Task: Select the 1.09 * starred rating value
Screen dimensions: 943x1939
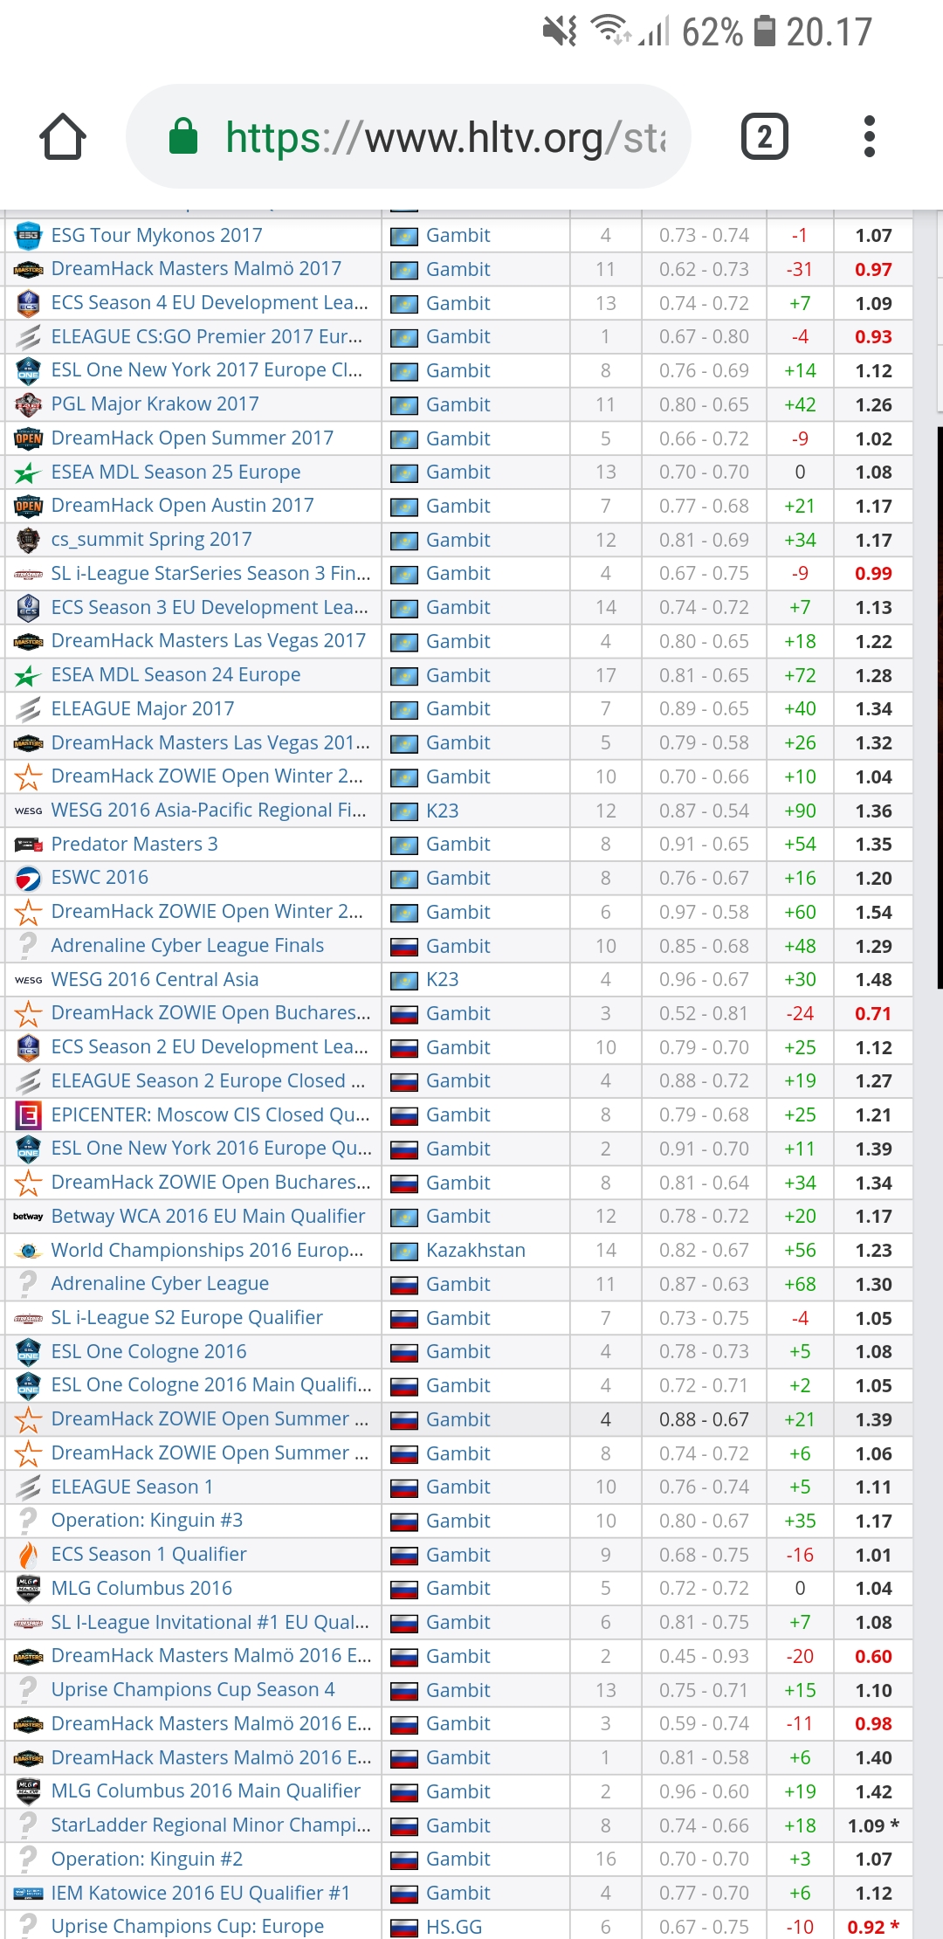Action: click(x=874, y=1825)
